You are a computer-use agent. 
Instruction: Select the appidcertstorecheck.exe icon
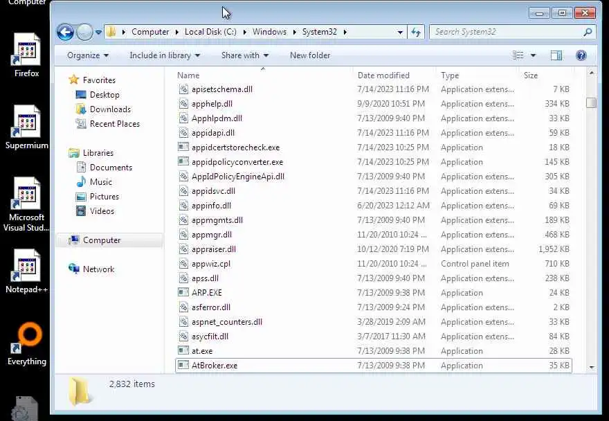click(x=183, y=147)
